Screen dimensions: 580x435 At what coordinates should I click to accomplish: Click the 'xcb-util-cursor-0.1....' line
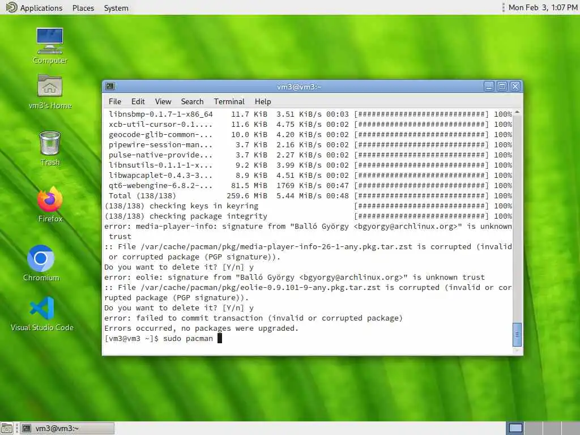pos(310,124)
